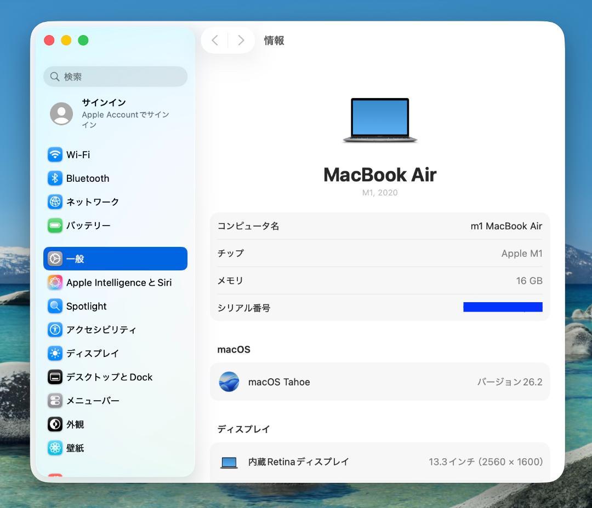This screenshot has height=508, width=592.
Task: Open Apple Intelligence と Siri settings
Action: [55, 282]
